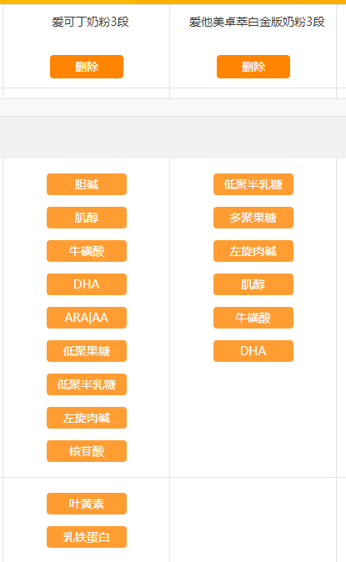Click the 胆碱 tag
The width and height of the screenshot is (346, 562).
tap(87, 184)
